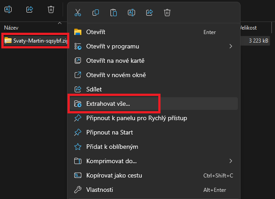Click the Paste clipboard icon in context menu

coord(114,13)
